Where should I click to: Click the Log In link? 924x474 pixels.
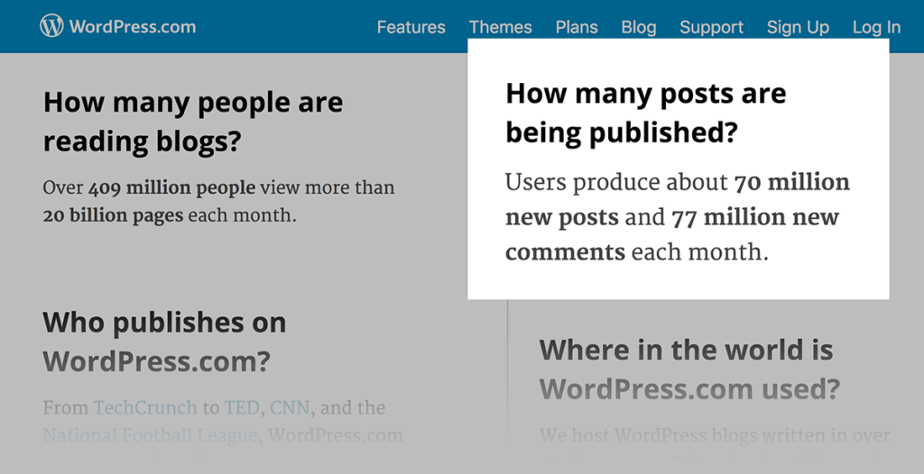click(876, 27)
